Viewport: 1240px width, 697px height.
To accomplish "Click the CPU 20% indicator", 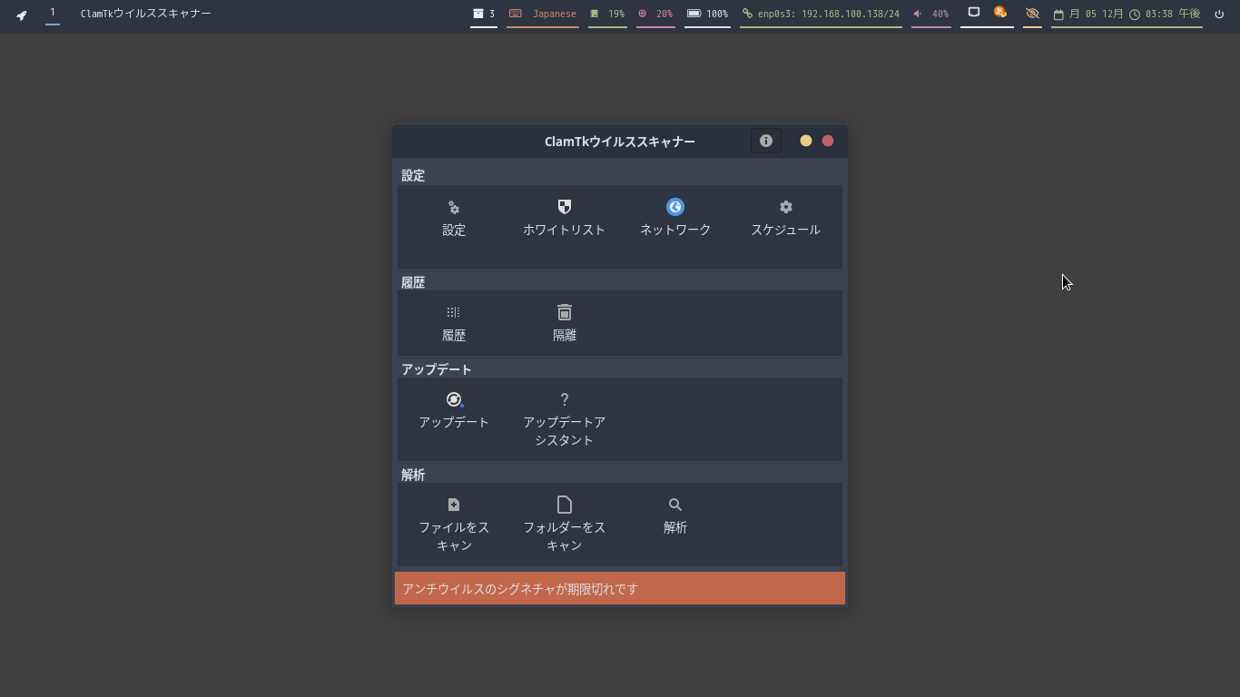I will click(655, 15).
